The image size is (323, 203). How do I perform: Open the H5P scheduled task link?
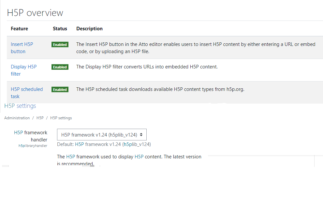click(x=27, y=93)
